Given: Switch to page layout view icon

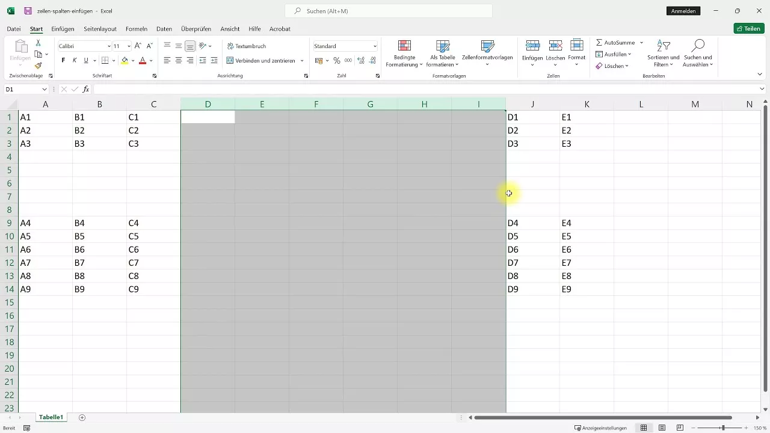Looking at the screenshot, I should pyautogui.click(x=662, y=428).
